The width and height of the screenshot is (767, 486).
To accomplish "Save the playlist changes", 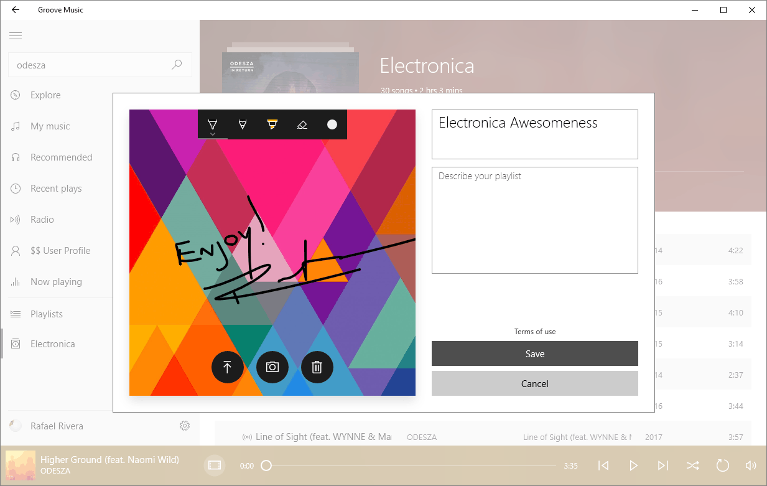I will point(535,353).
